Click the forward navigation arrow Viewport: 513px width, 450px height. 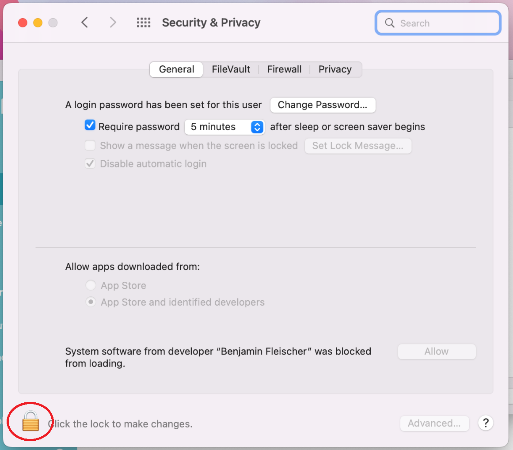[x=113, y=22]
